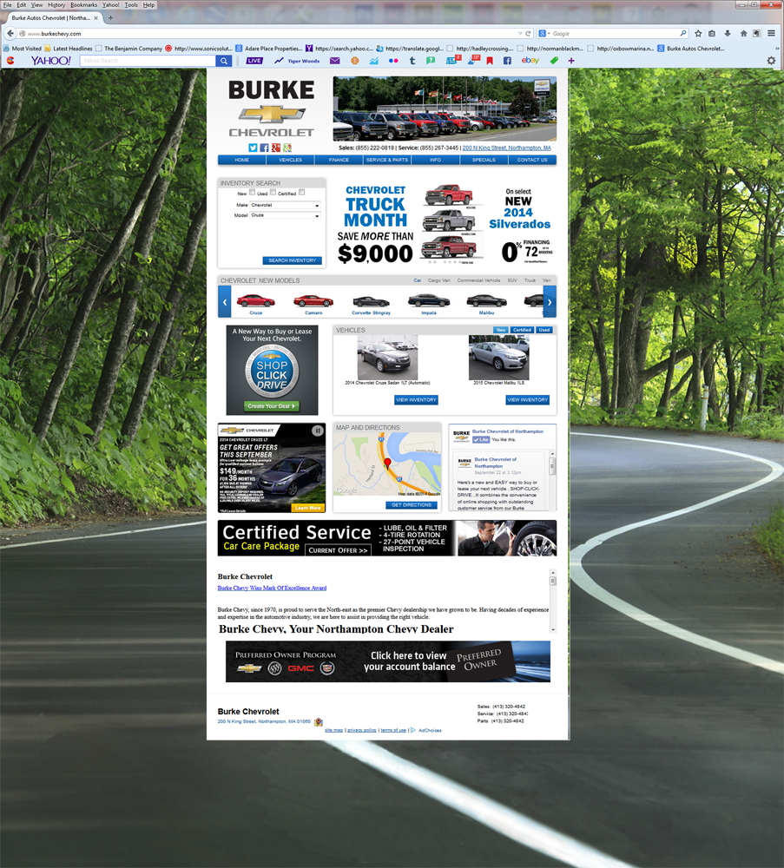Open the Google Maps icon under the logo
Screen dimensions: 784x868
pos(287,148)
